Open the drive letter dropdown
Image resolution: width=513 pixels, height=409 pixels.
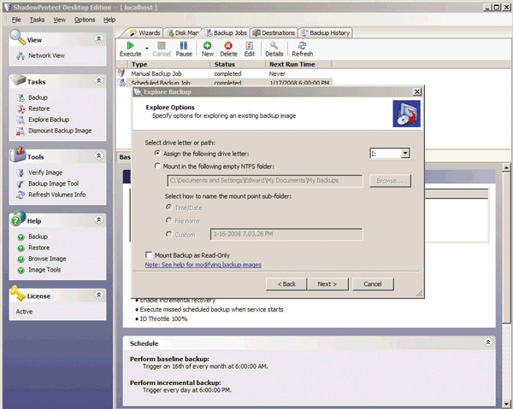click(x=405, y=153)
